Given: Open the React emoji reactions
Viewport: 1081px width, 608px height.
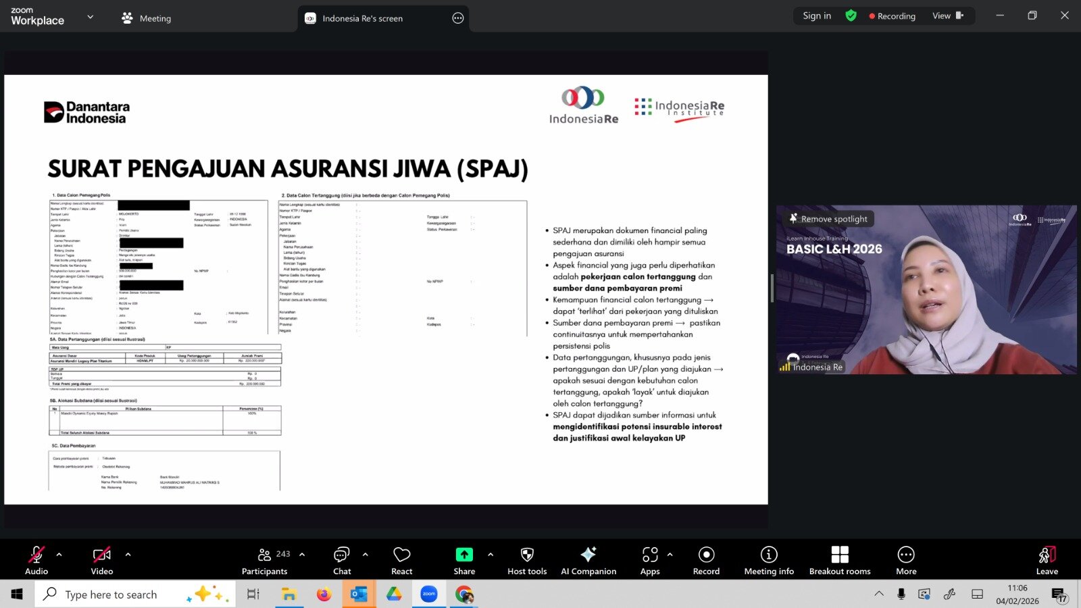Looking at the screenshot, I should coord(401,560).
